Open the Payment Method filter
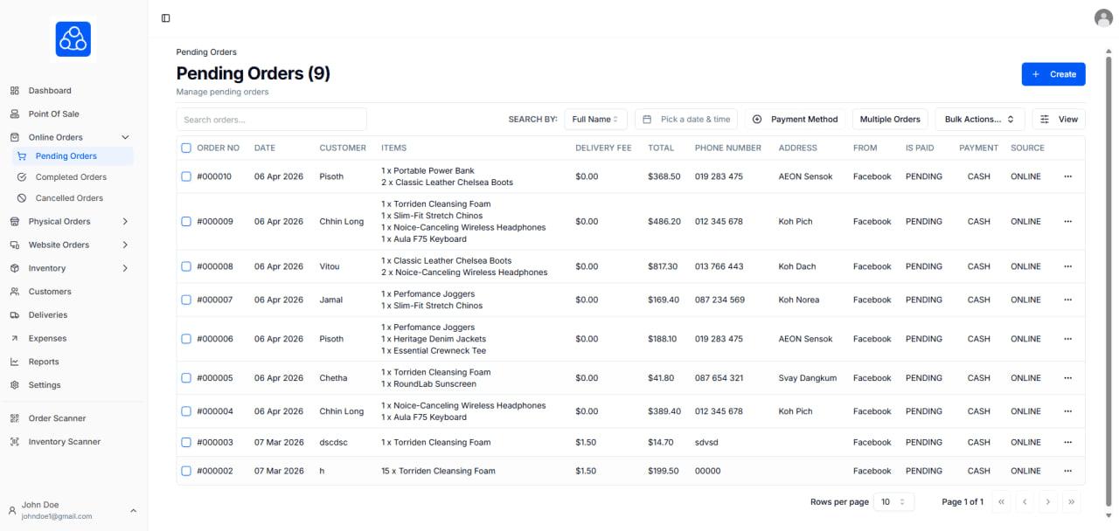This screenshot has height=531, width=1119. tap(795, 120)
